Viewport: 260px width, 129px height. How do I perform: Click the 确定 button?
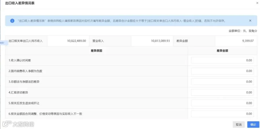(x=253, y=125)
